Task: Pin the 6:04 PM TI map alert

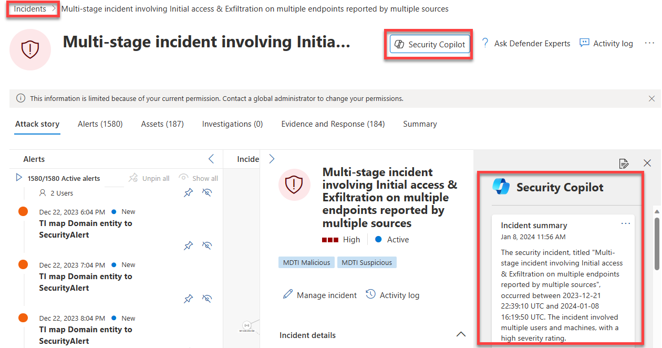Action: (x=188, y=245)
